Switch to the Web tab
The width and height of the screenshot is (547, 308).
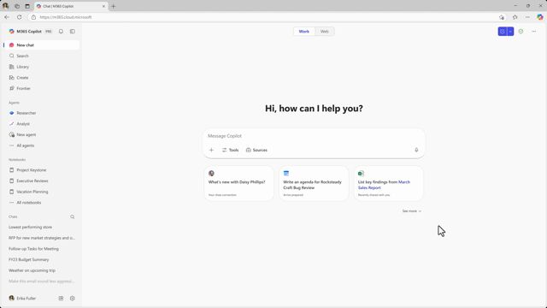[x=325, y=32]
